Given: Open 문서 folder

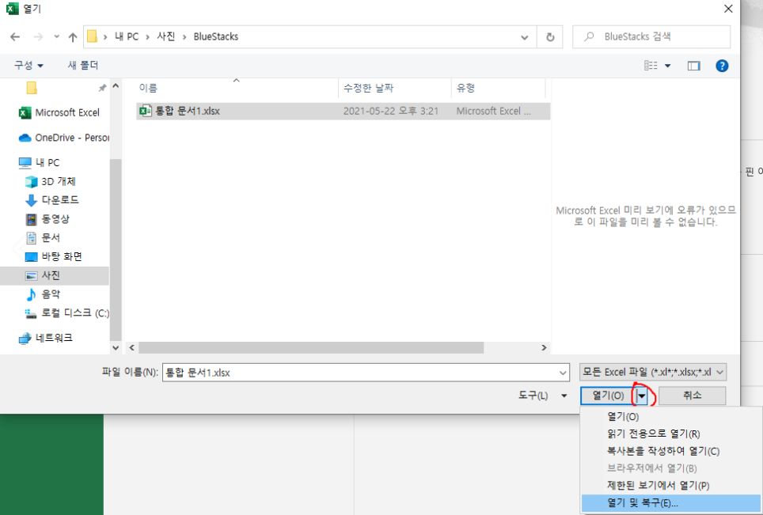Looking at the screenshot, I should click(43, 238).
